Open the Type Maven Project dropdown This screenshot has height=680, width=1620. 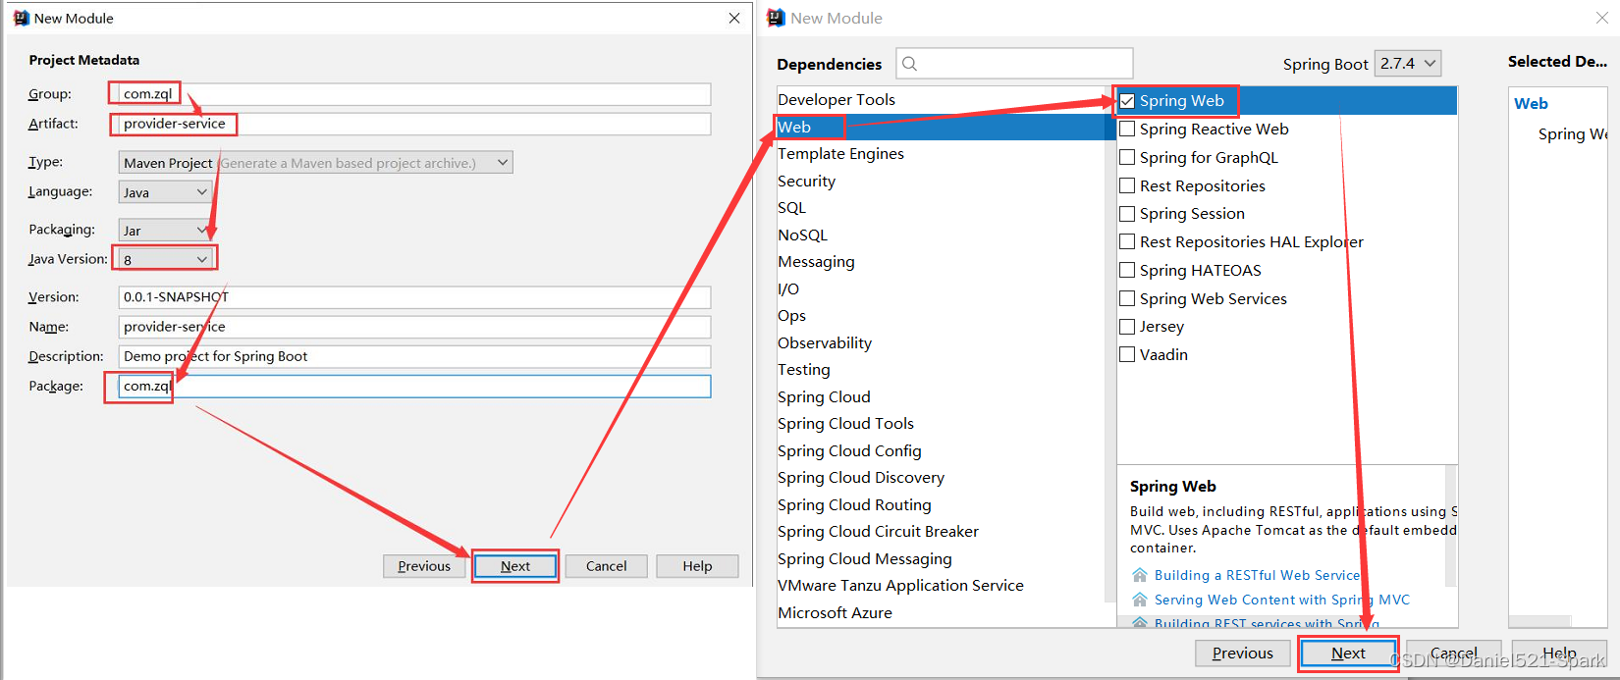pos(315,163)
